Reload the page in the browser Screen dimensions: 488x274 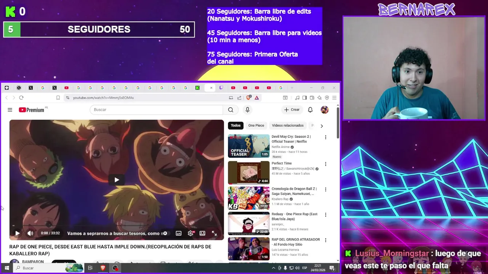click(21, 98)
